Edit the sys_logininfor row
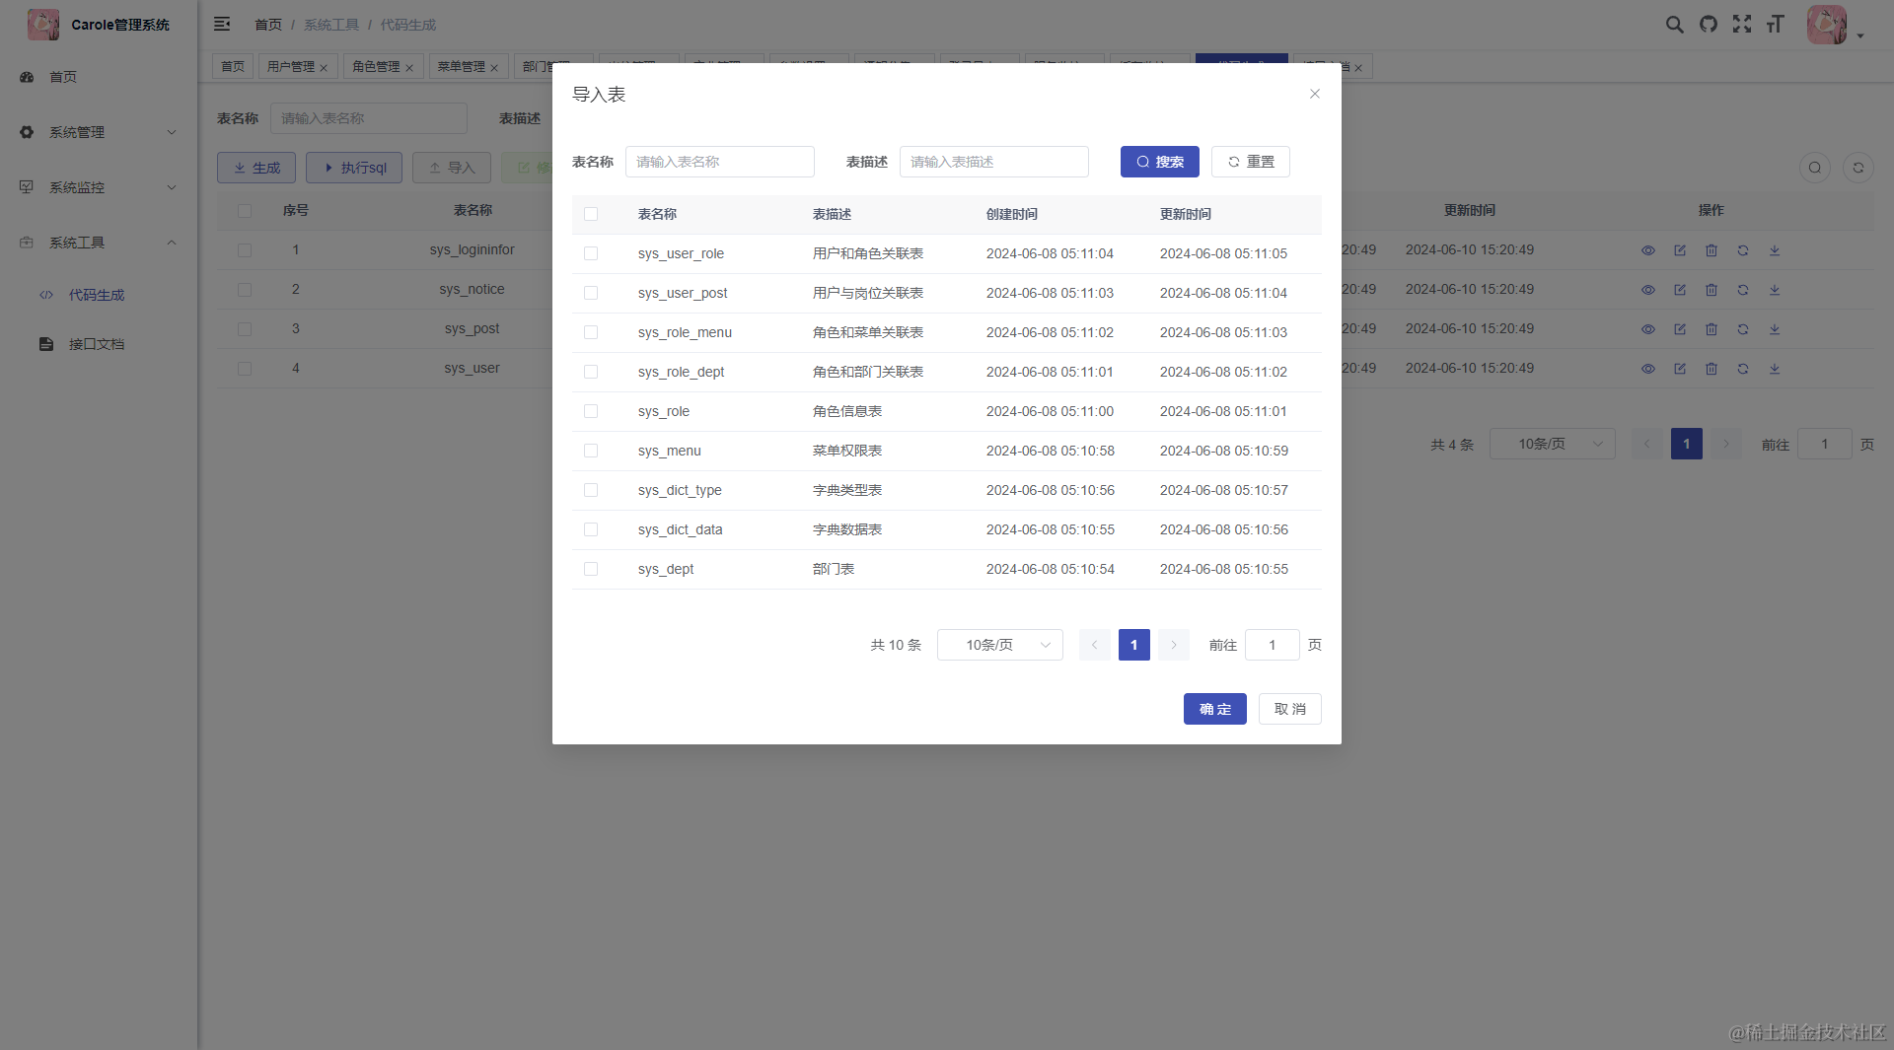1894x1050 pixels. click(x=1680, y=250)
